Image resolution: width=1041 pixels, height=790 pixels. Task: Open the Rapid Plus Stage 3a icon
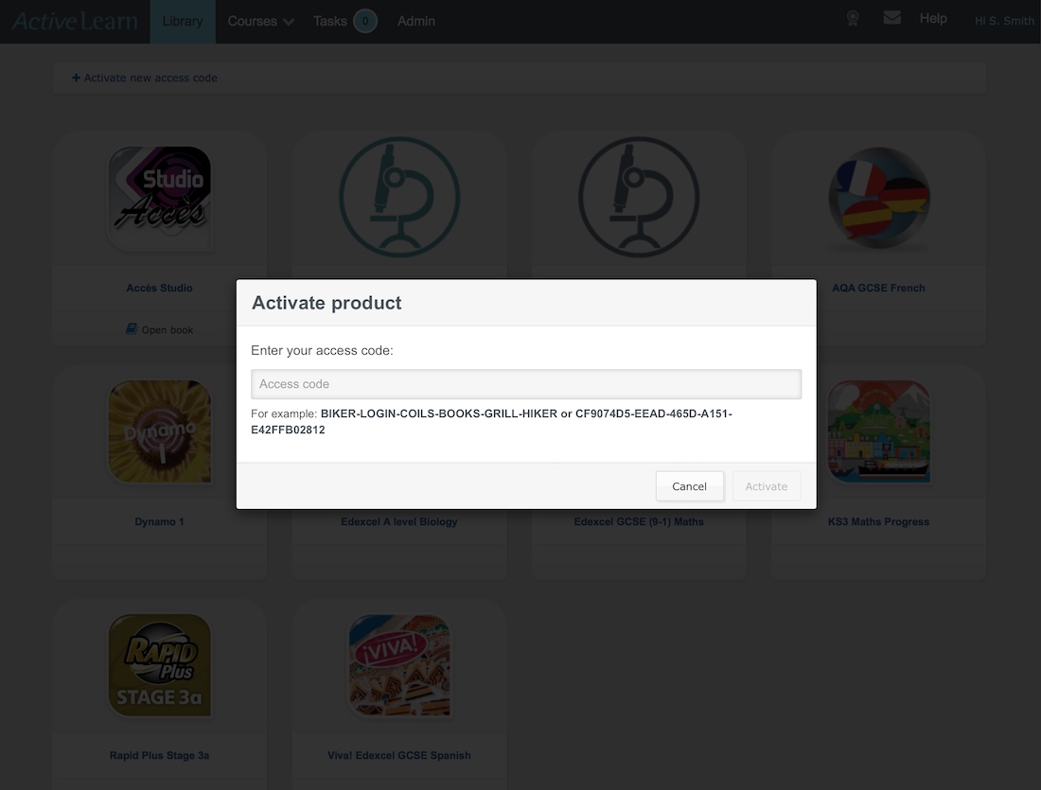(159, 665)
